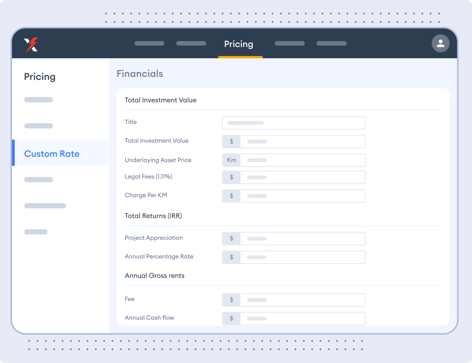The image size is (472, 363).
Task: Click the Financials page heading
Action: click(x=140, y=74)
